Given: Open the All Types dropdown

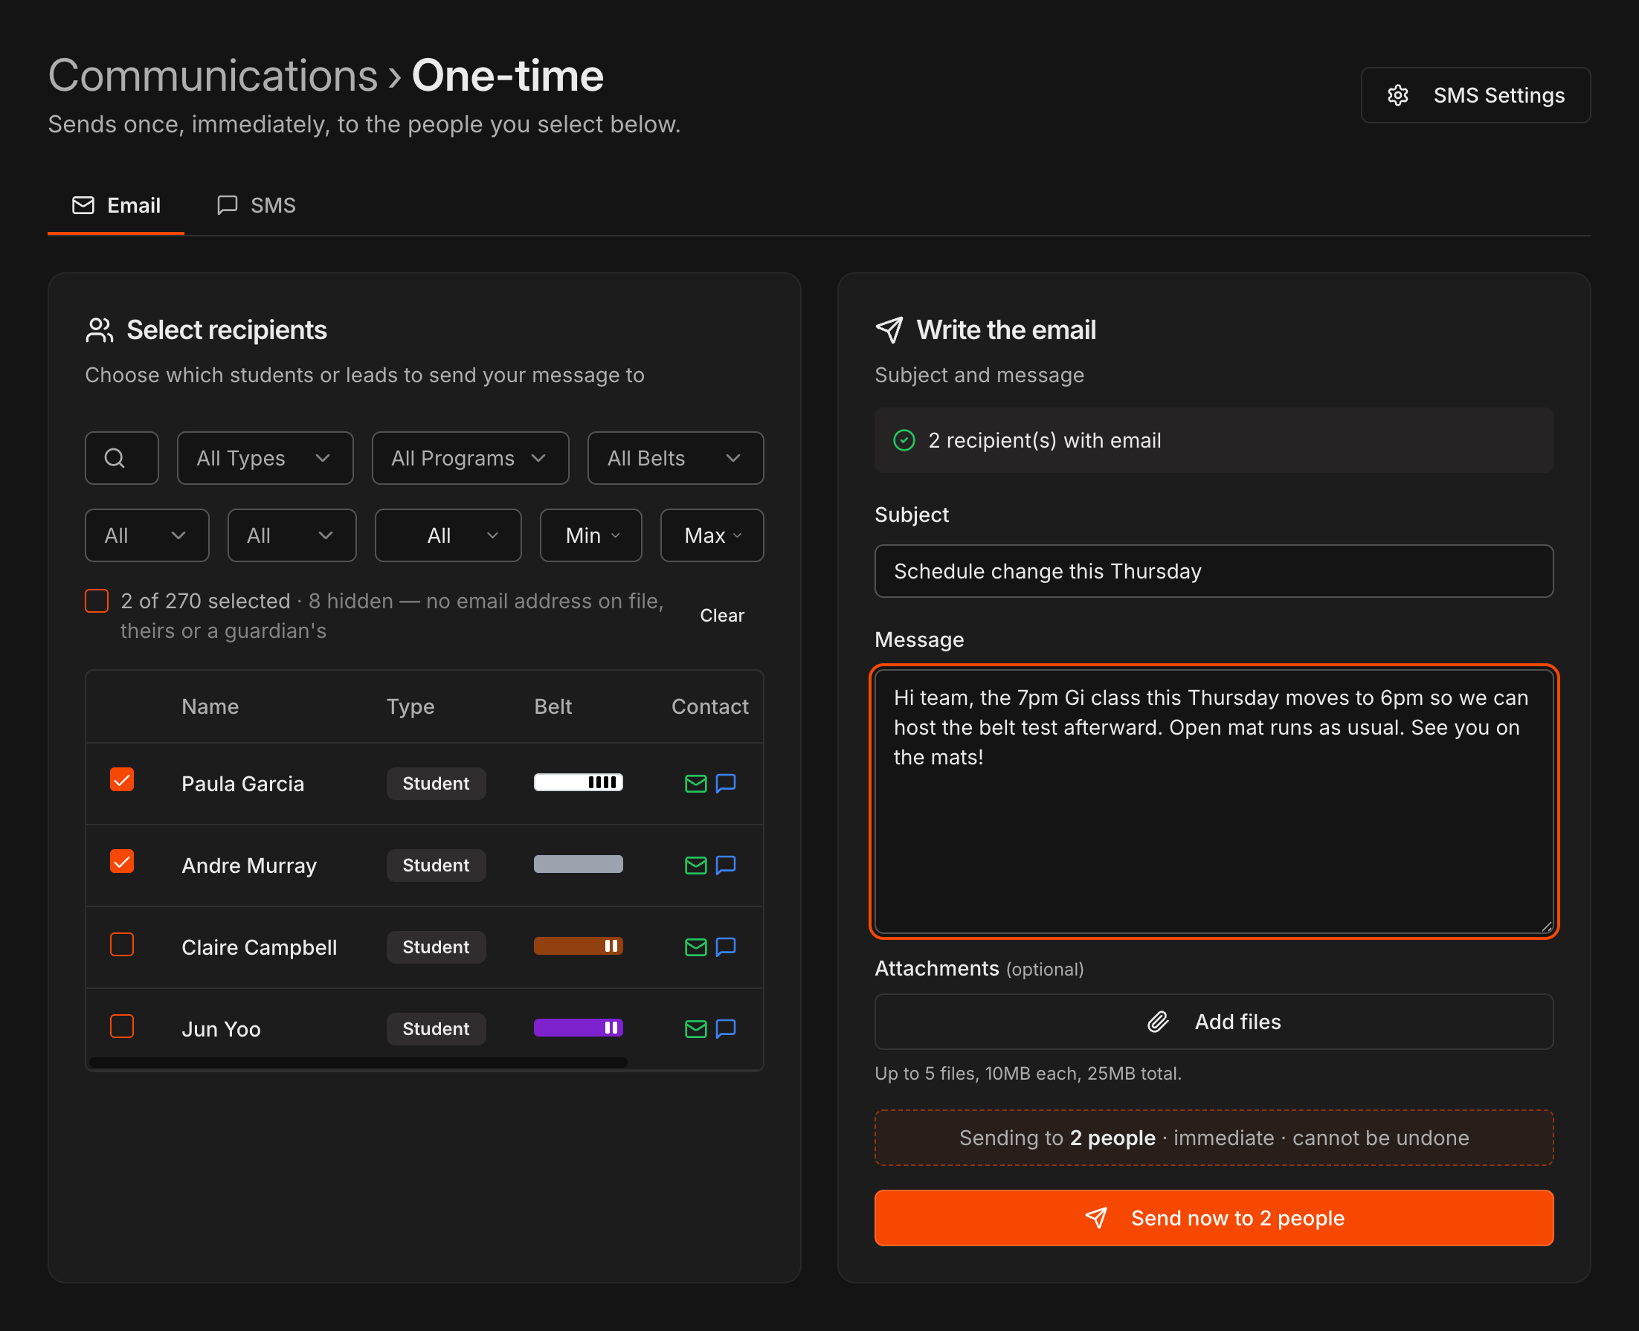Looking at the screenshot, I should click(x=265, y=458).
